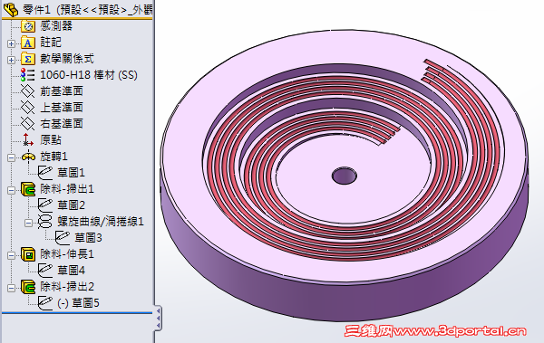Click the feature tree rollback bar

pos(77,313)
